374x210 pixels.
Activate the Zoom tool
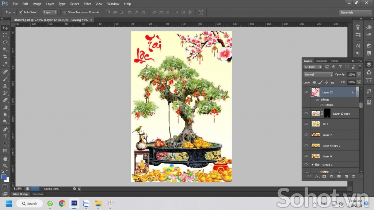point(5,165)
